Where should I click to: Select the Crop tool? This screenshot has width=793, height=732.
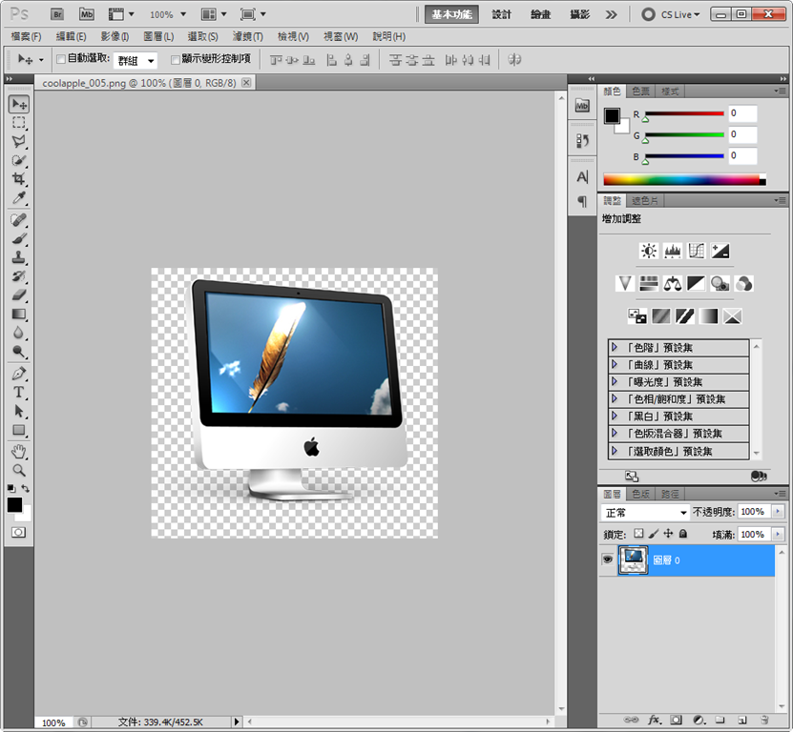[x=19, y=179]
